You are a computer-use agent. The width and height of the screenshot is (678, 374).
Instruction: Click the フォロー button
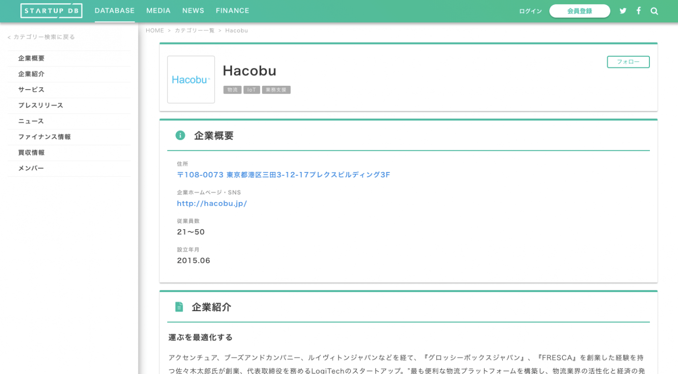(628, 62)
